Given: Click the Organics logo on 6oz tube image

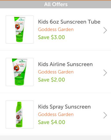Looking at the screenshot, I should pyautogui.click(x=21, y=19).
